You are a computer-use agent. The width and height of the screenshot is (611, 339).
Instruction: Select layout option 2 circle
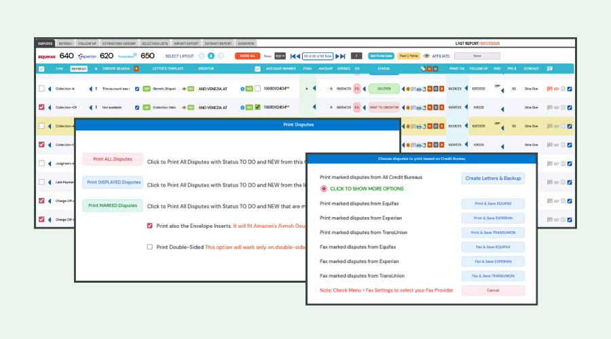pos(211,56)
